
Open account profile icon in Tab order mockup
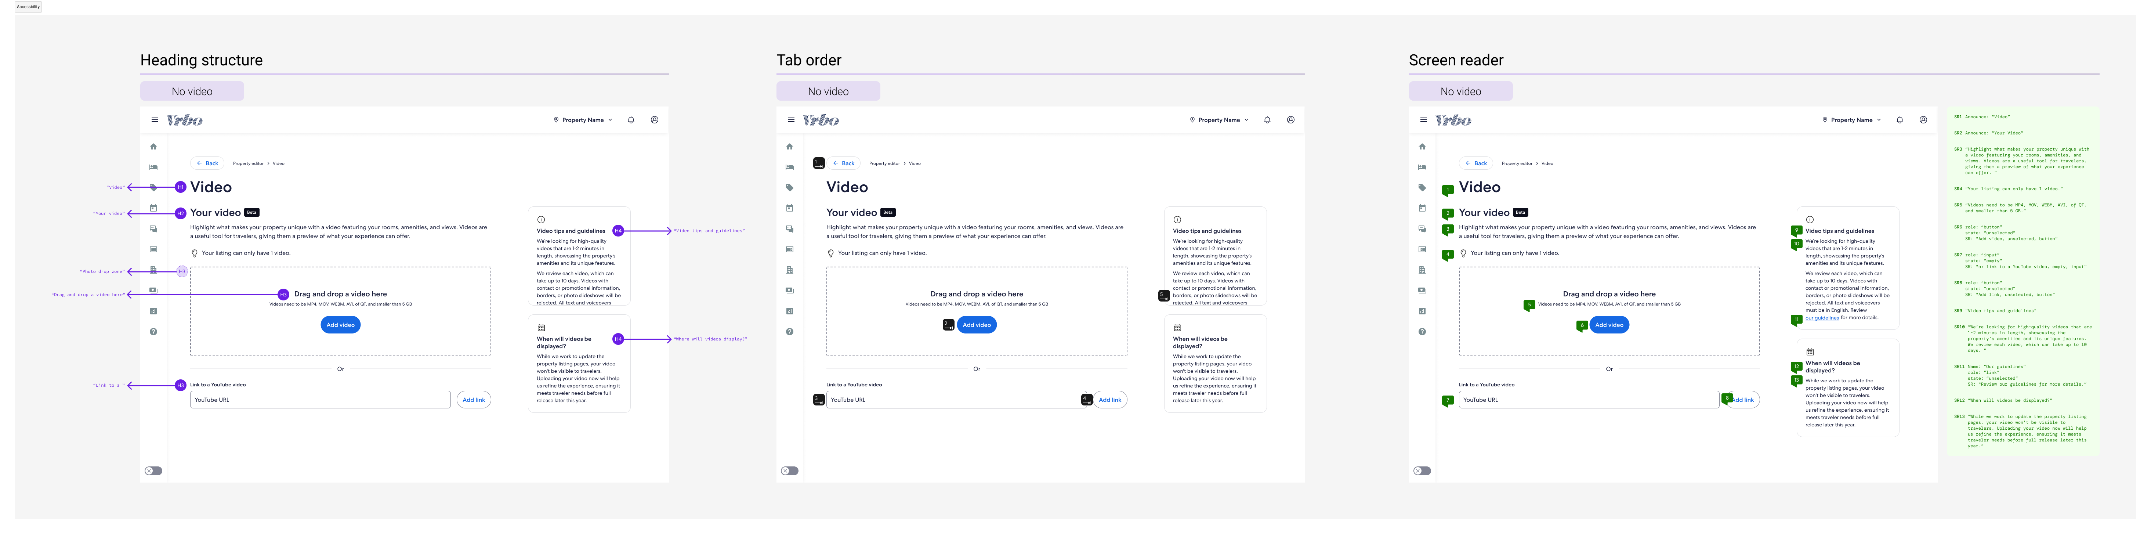click(1290, 119)
